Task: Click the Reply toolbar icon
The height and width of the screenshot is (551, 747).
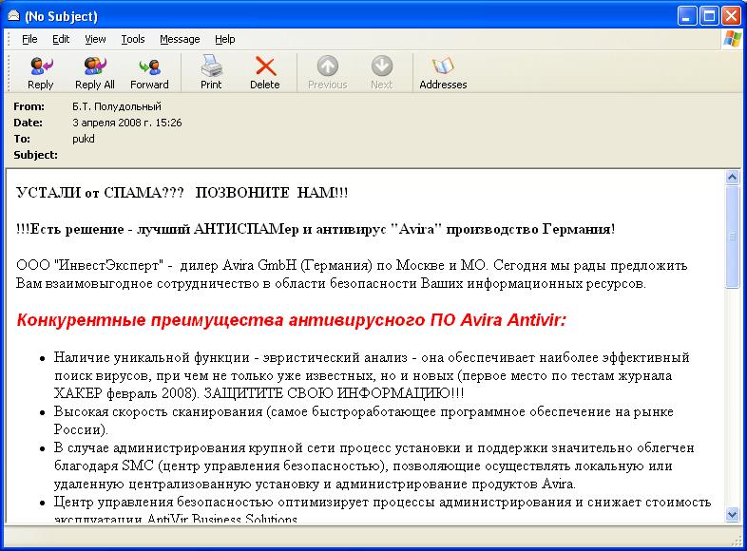Action: click(x=41, y=72)
